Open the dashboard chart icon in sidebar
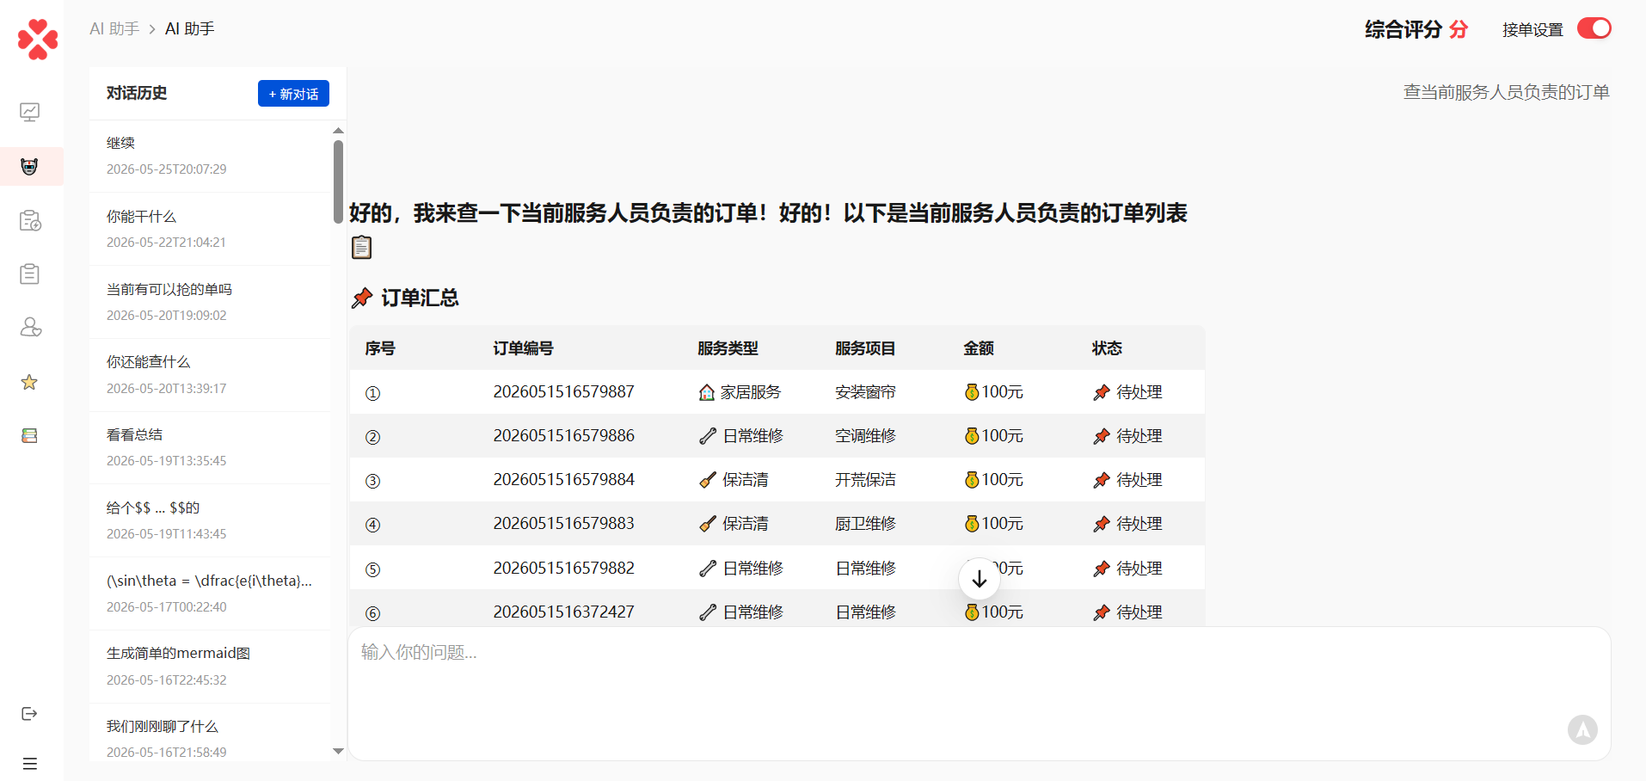 pyautogui.click(x=30, y=112)
